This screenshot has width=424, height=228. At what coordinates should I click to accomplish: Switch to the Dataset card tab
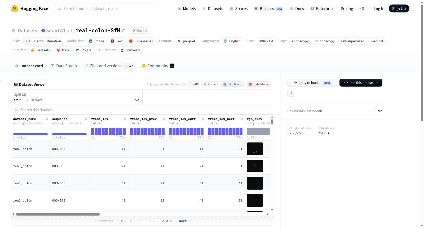coord(29,66)
